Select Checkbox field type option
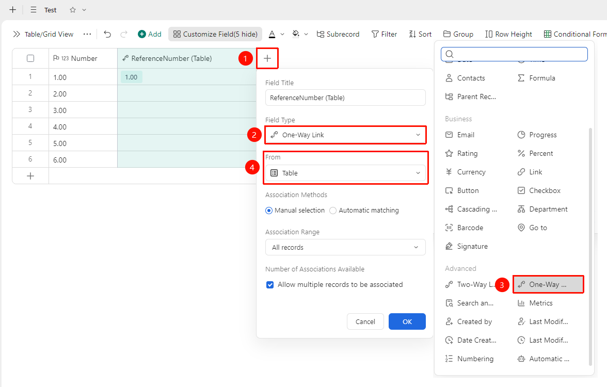Screen dimensions: 607x387 coord(539,190)
